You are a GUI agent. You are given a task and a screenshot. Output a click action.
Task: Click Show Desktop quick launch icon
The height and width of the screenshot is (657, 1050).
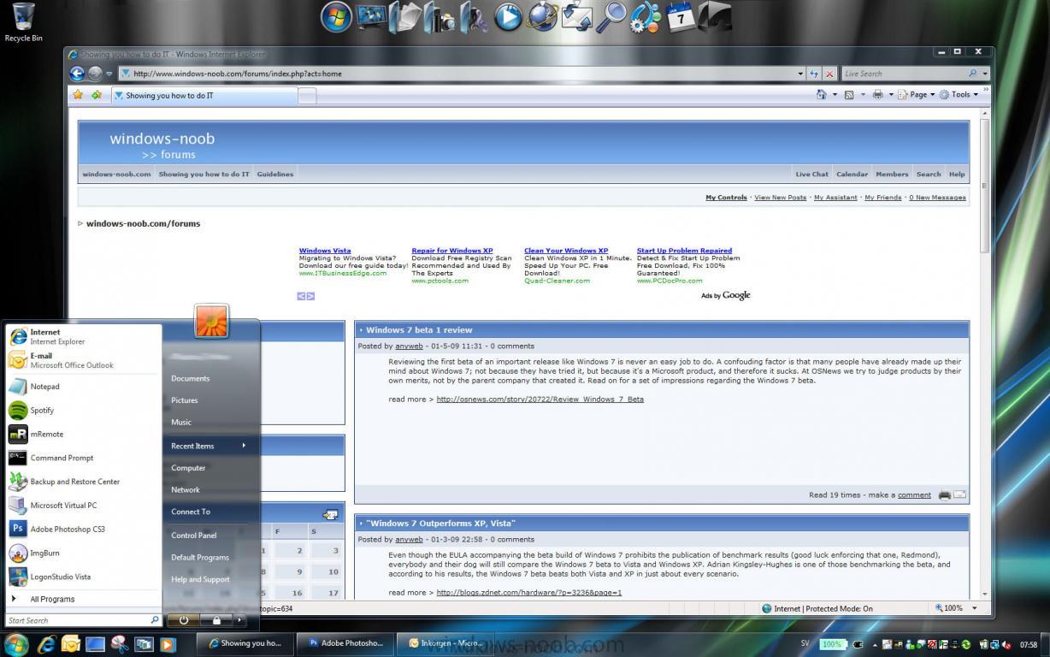click(x=95, y=643)
